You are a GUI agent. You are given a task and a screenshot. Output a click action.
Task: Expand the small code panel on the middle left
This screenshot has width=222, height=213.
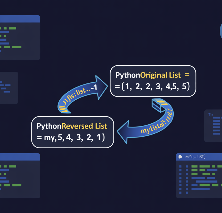tap(9, 88)
